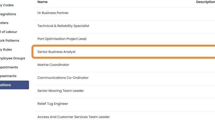Go to Integrations in the sidebar
Image resolution: width=215 pixels, height=120 pixels.
coord(8,14)
